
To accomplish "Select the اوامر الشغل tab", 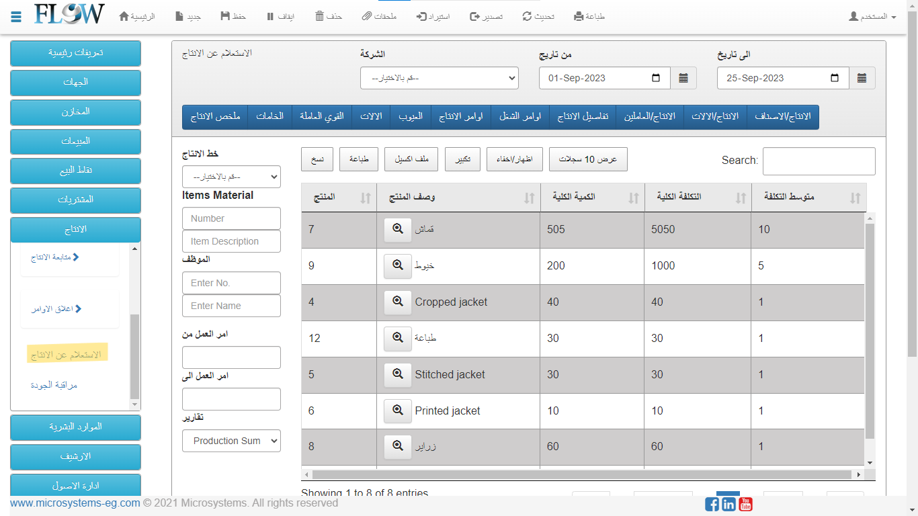I will tap(520, 117).
